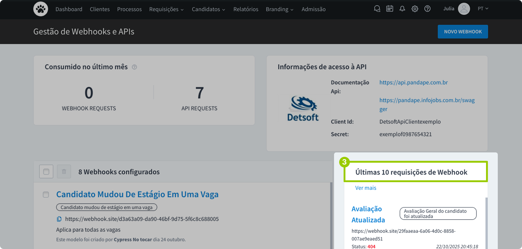Click the notifications bell icon
522x249 pixels.
pyautogui.click(x=402, y=9)
